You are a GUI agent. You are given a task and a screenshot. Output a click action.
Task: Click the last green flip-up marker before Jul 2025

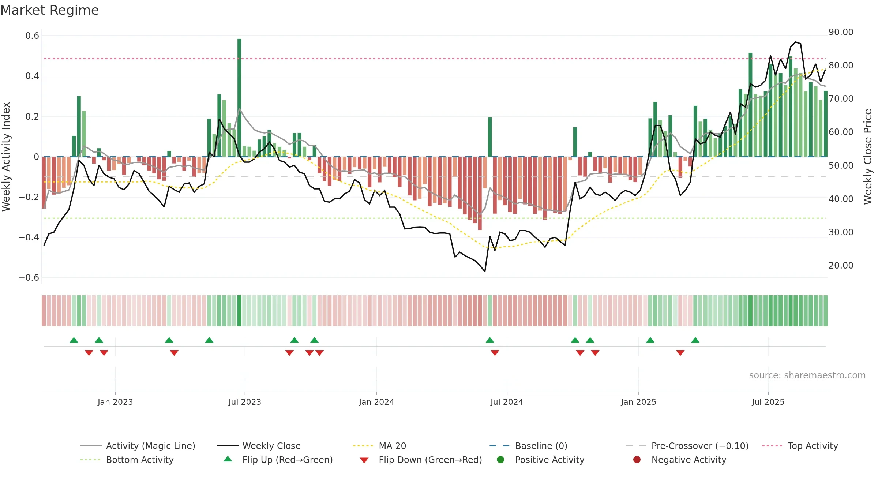(x=695, y=340)
